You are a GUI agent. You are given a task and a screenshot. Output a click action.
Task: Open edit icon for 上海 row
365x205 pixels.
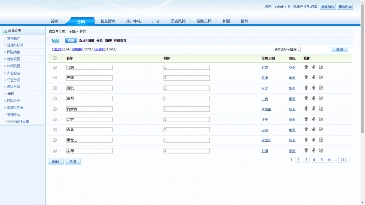click(321, 150)
